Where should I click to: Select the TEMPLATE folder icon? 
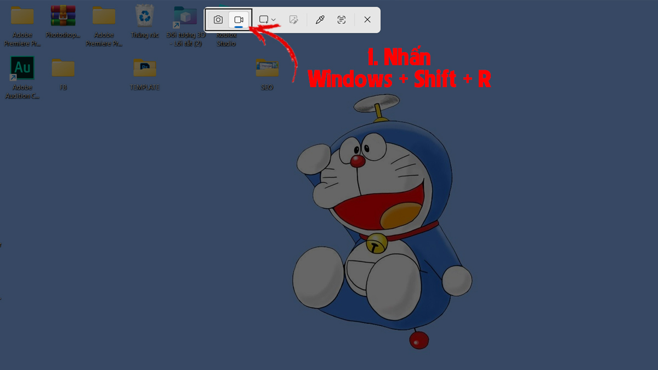coord(145,68)
